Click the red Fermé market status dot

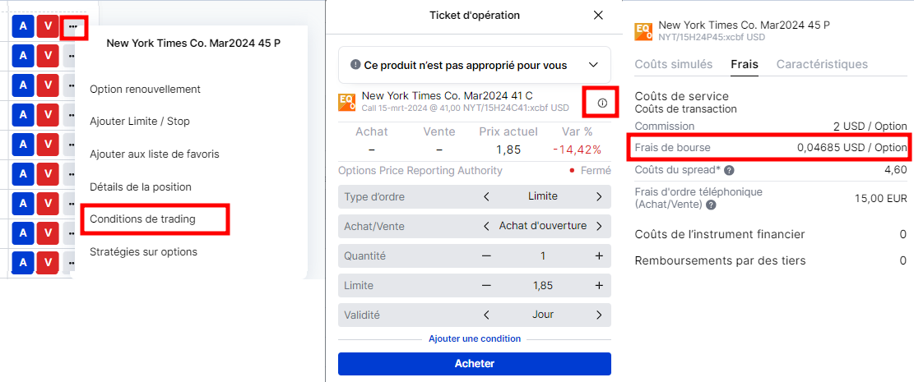(x=572, y=171)
